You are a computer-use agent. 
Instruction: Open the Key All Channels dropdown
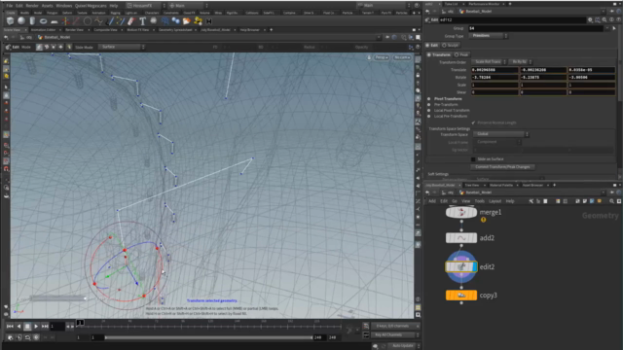(395, 335)
